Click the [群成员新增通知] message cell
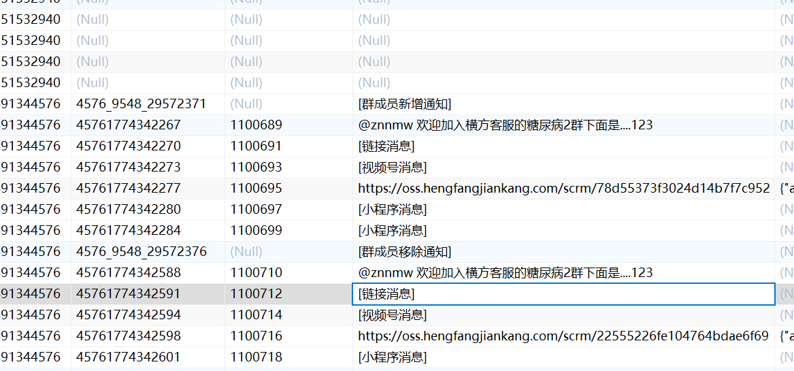 click(404, 104)
